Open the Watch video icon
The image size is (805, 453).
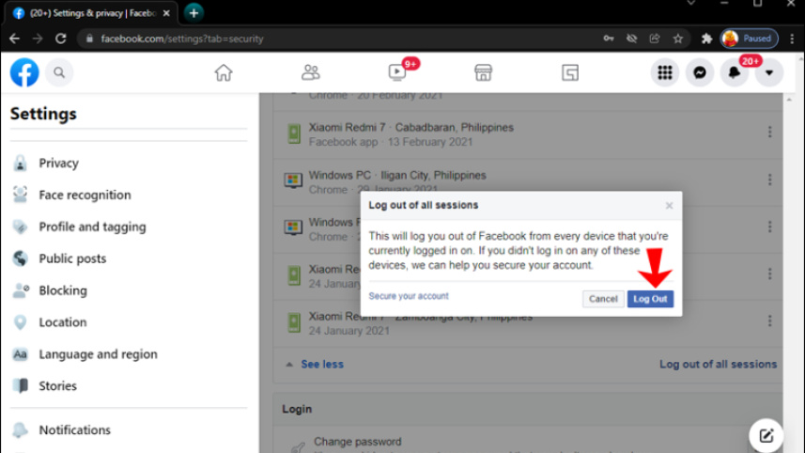pos(397,72)
